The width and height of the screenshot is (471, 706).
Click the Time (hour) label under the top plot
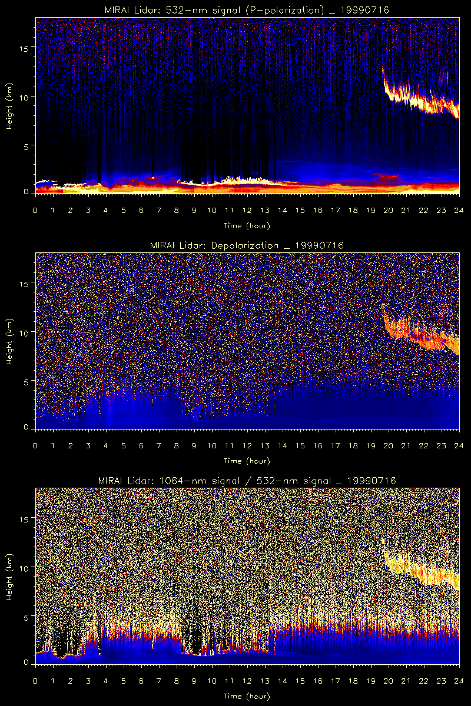pos(247,225)
